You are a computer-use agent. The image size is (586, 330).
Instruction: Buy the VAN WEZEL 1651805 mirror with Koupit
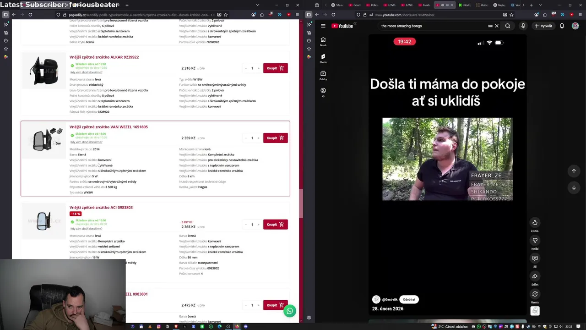[x=275, y=138]
